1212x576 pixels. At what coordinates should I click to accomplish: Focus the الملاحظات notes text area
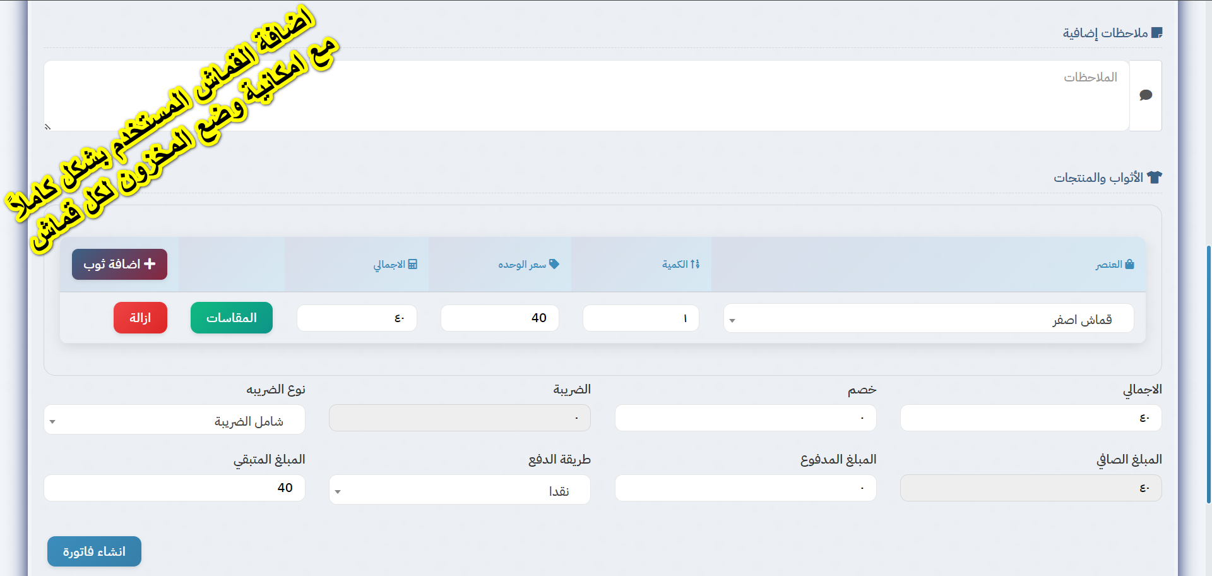click(586, 96)
